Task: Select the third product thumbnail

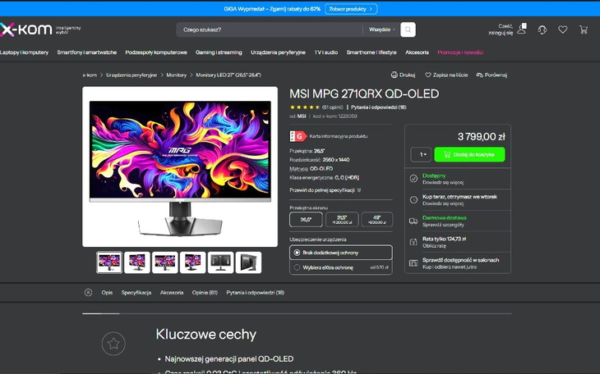Action: click(x=165, y=262)
